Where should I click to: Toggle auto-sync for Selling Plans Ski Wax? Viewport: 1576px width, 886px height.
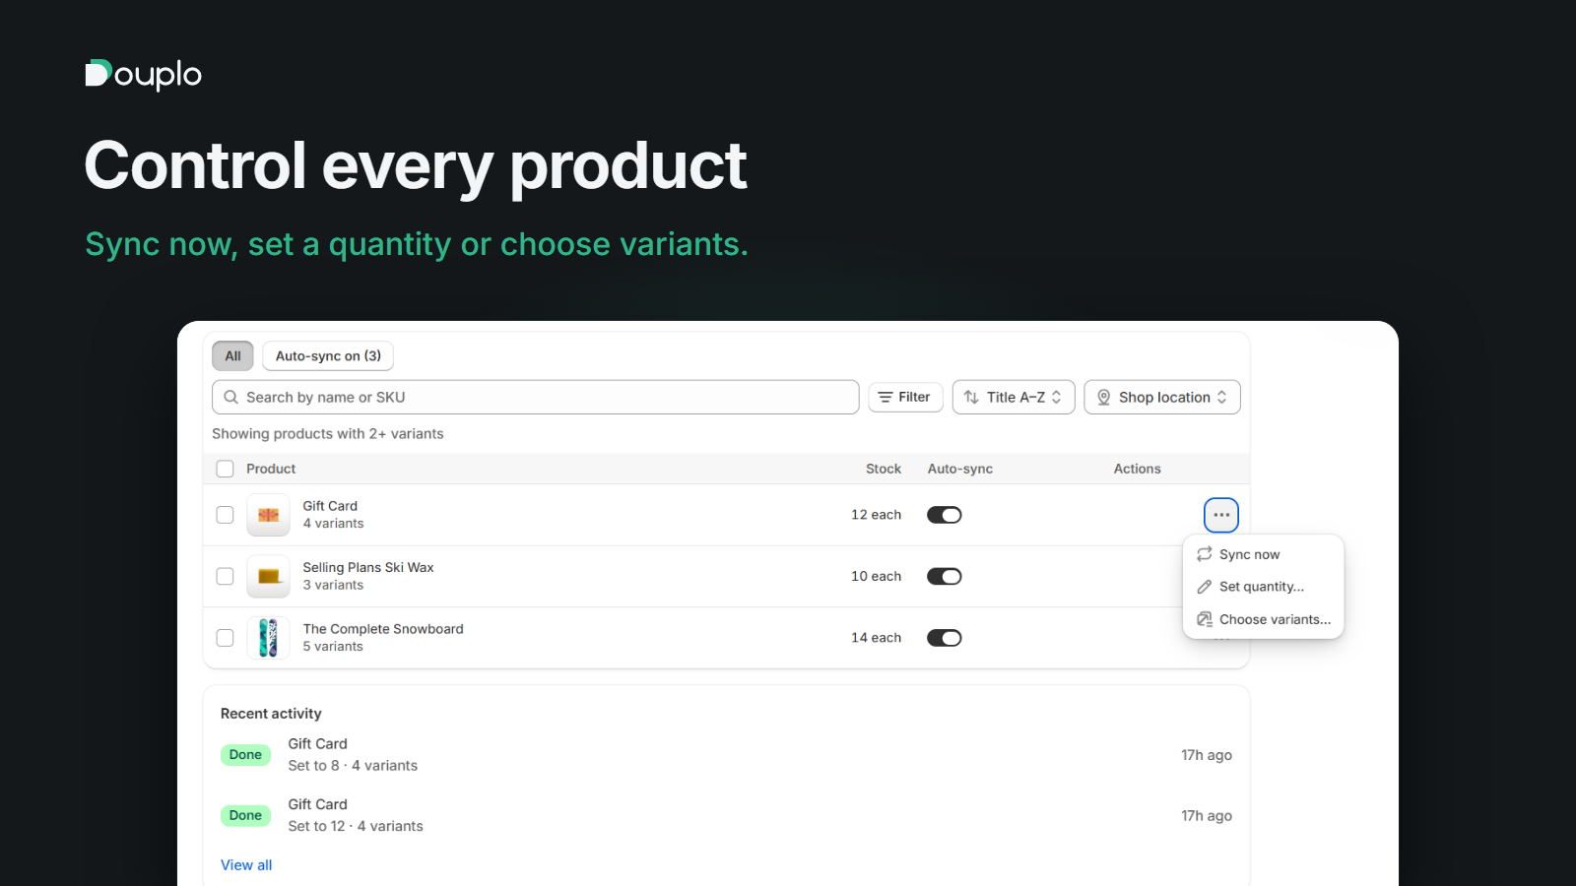[945, 577]
